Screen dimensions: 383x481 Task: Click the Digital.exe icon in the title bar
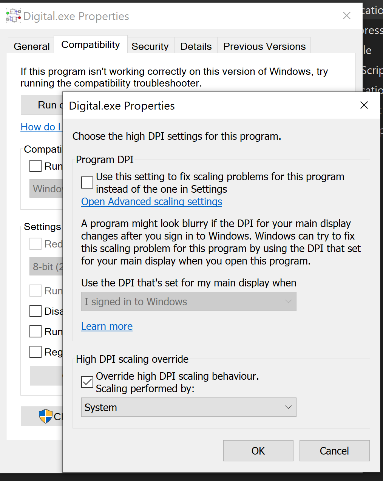tap(13, 15)
